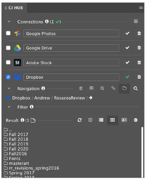
Task: Click the Google Drive name field
Action: 71,48
